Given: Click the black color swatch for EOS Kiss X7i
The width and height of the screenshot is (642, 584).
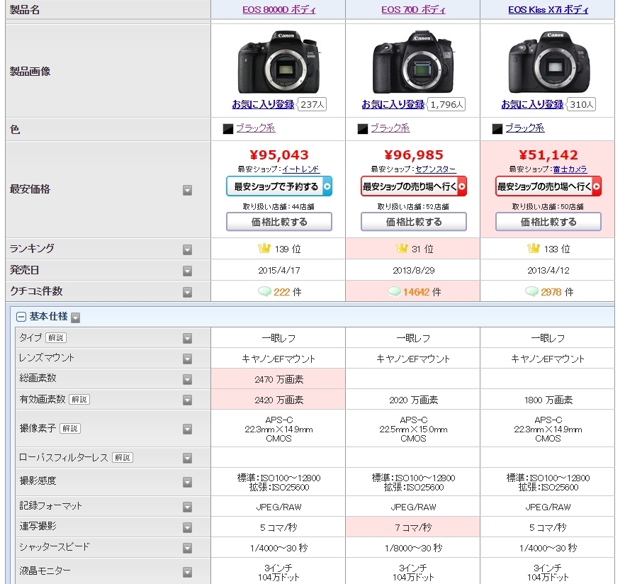Looking at the screenshot, I should pyautogui.click(x=497, y=129).
